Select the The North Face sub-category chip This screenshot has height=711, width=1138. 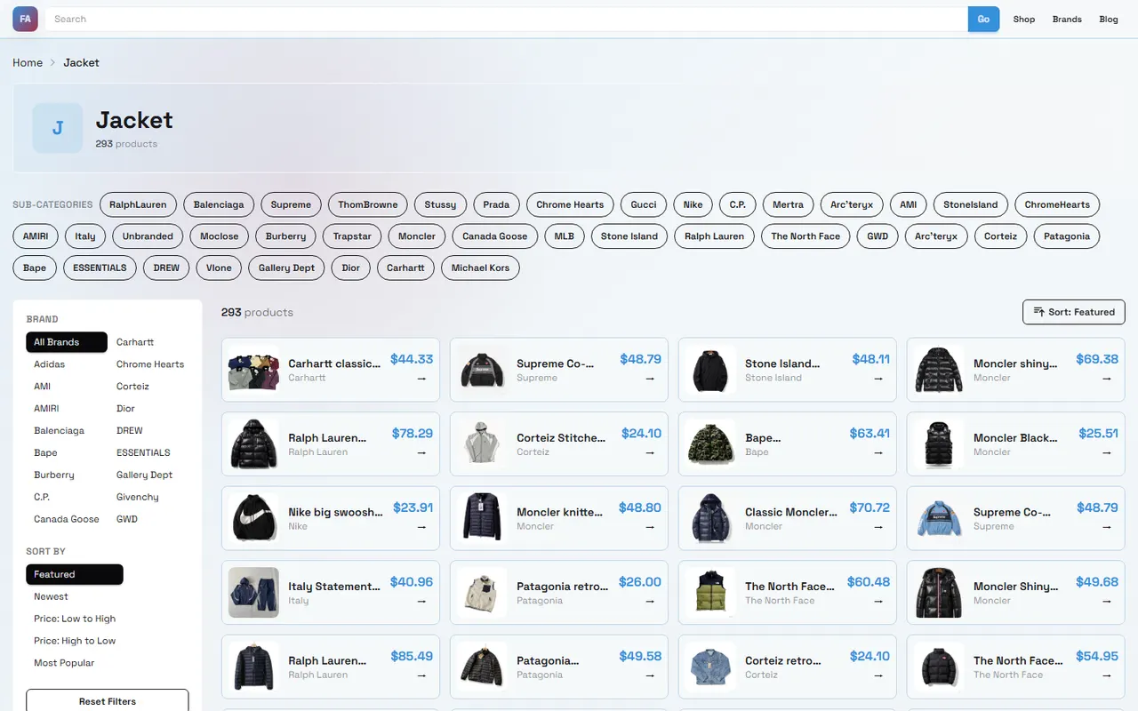click(805, 236)
